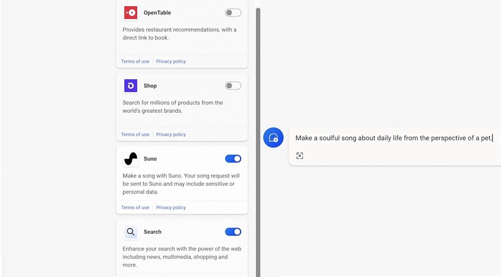Click the Suno description about sensitive data

click(x=182, y=184)
